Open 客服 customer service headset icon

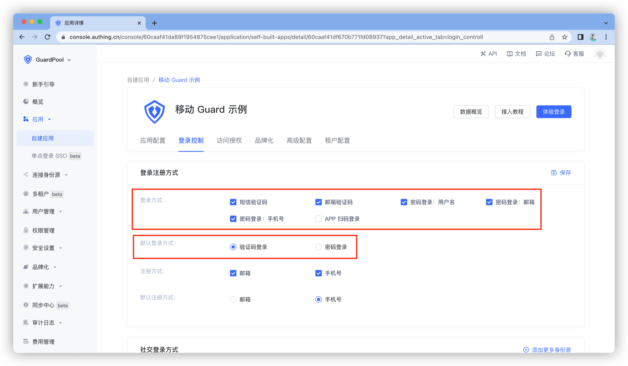click(567, 54)
